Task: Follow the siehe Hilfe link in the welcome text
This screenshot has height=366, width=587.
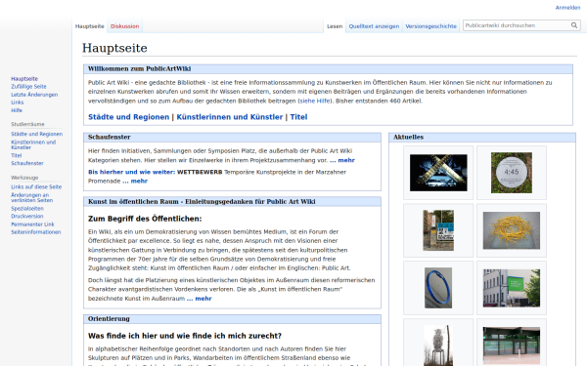Action: (x=315, y=101)
